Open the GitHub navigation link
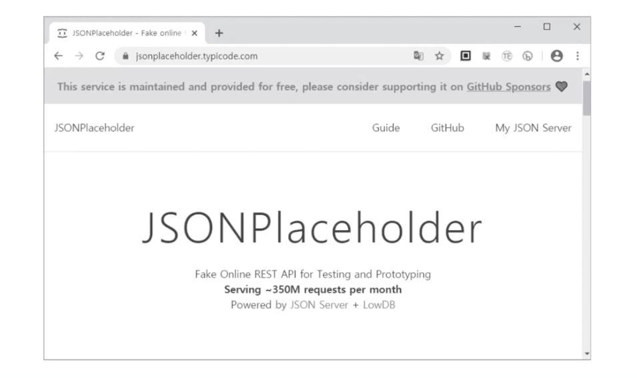 [448, 128]
